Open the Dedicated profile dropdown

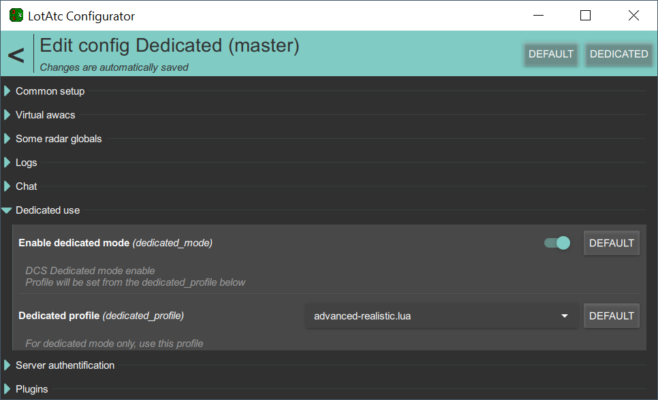click(x=441, y=316)
